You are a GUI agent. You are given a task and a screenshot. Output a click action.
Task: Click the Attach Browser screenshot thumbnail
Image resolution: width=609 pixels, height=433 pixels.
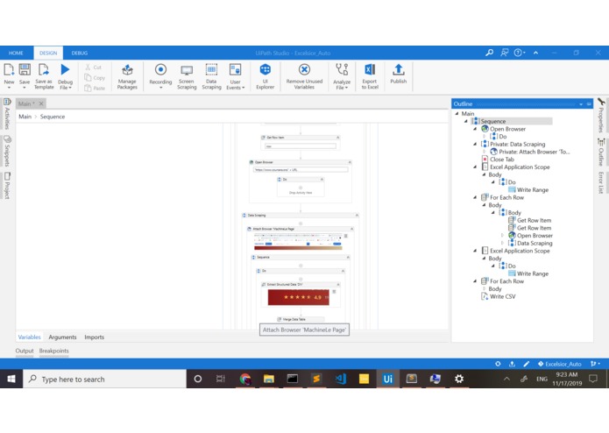[x=298, y=242]
